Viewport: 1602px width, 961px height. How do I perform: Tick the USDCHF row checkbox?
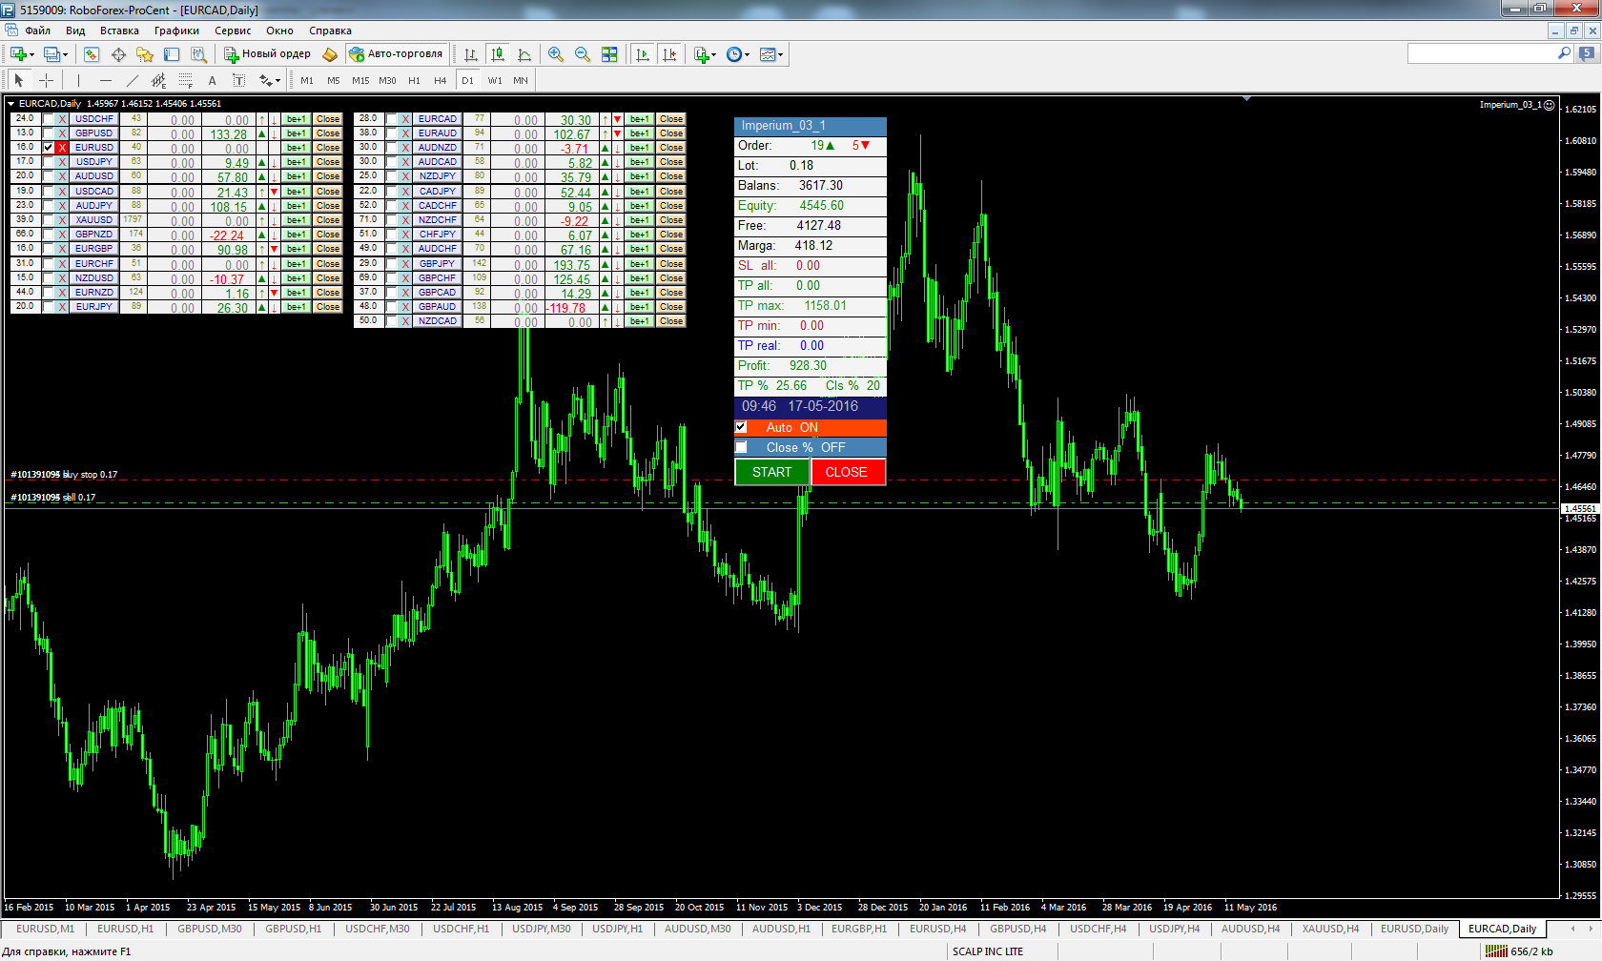point(48,119)
